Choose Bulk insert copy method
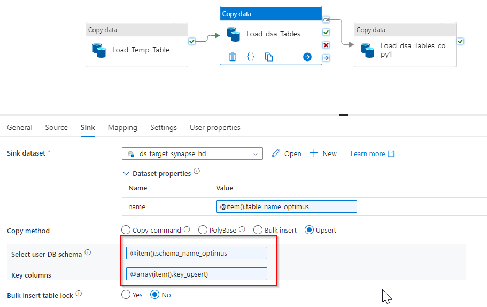 point(258,230)
